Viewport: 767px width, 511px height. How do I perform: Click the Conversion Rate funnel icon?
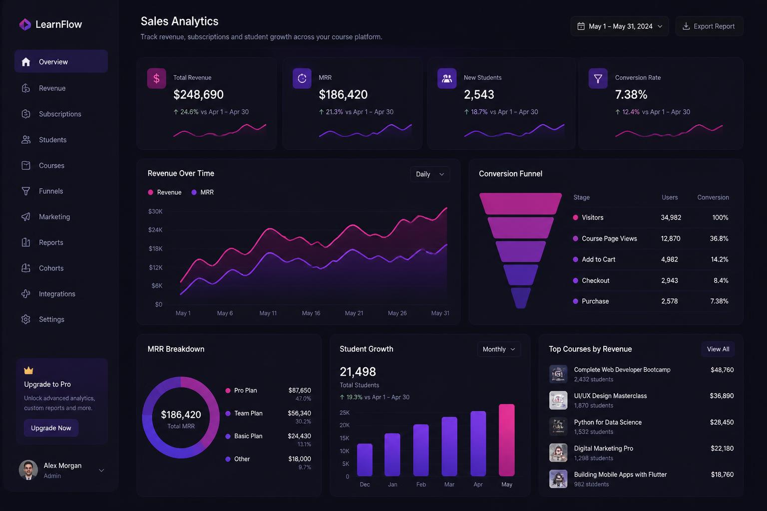(598, 78)
